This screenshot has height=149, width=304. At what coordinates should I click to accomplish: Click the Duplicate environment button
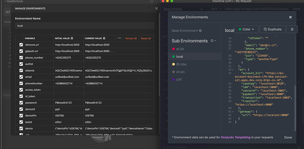(272, 29)
